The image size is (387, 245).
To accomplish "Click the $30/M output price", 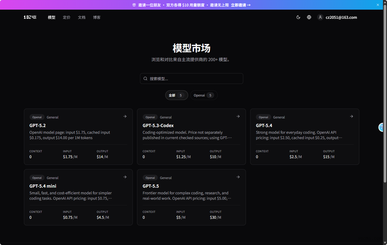I will (x=216, y=217).
